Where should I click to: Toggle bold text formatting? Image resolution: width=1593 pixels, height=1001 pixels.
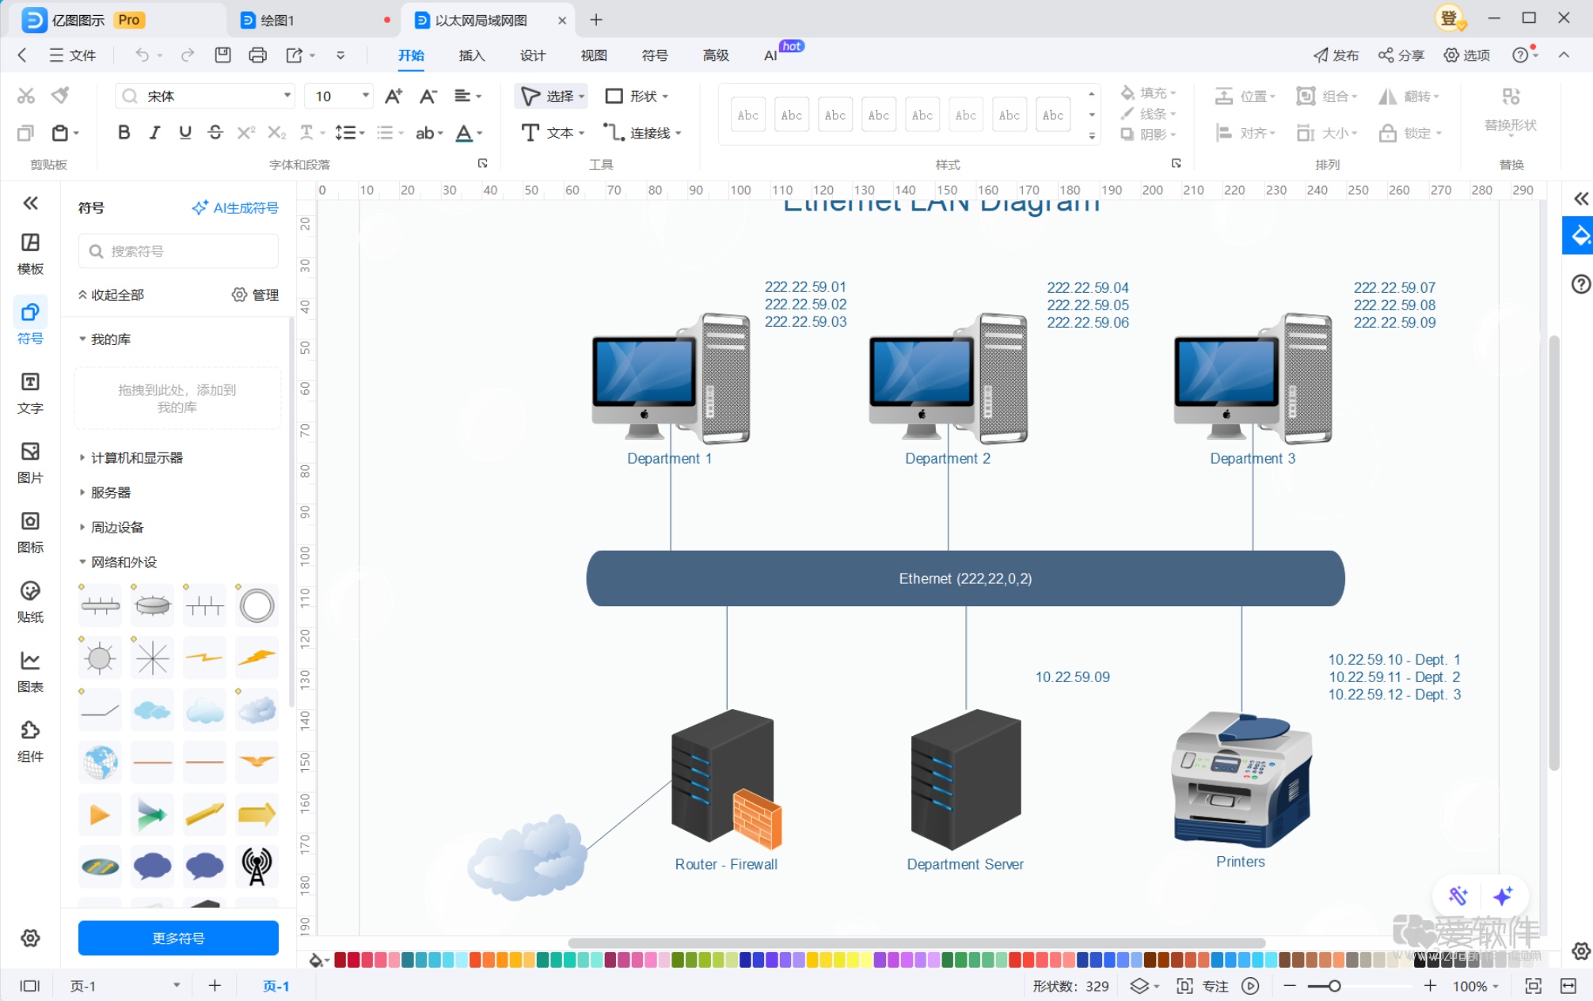coord(124,132)
